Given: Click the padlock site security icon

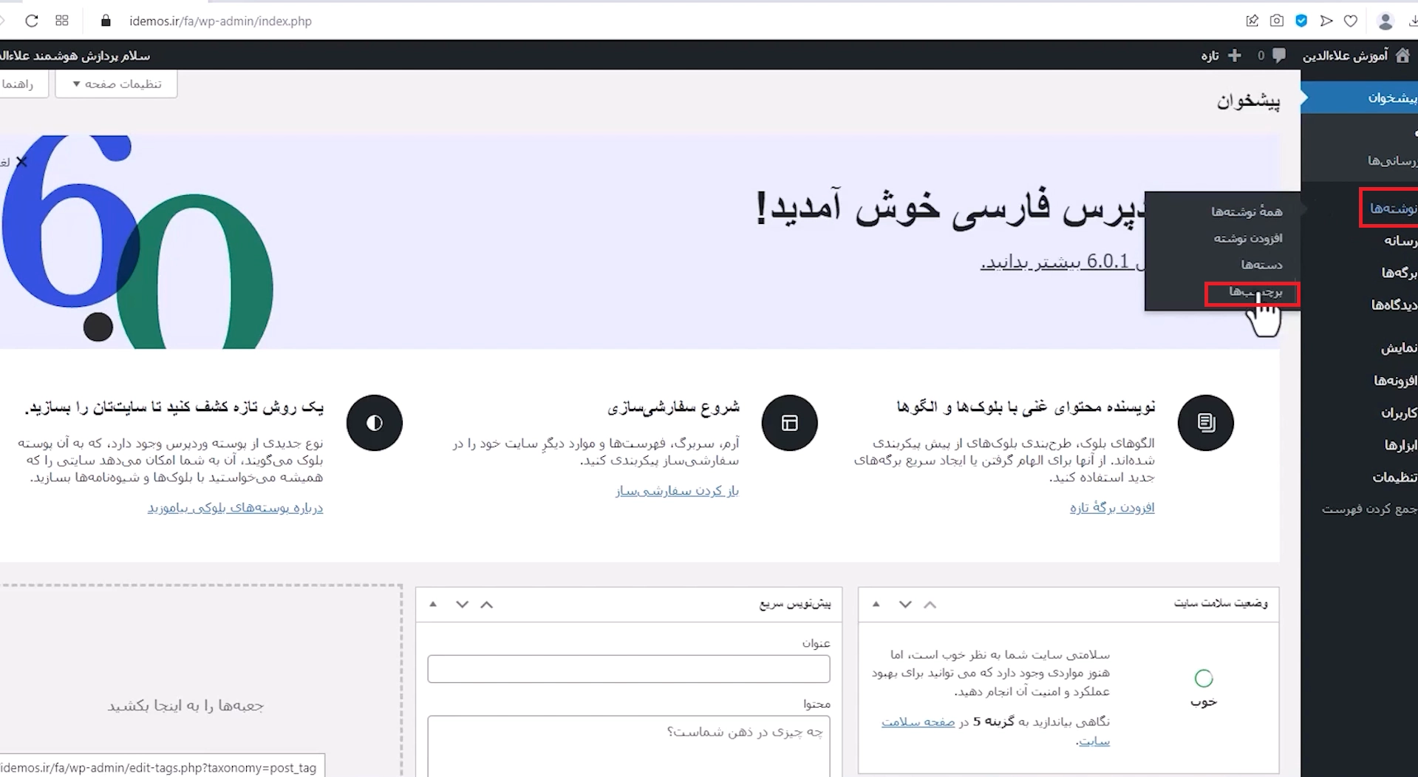Looking at the screenshot, I should pos(106,21).
